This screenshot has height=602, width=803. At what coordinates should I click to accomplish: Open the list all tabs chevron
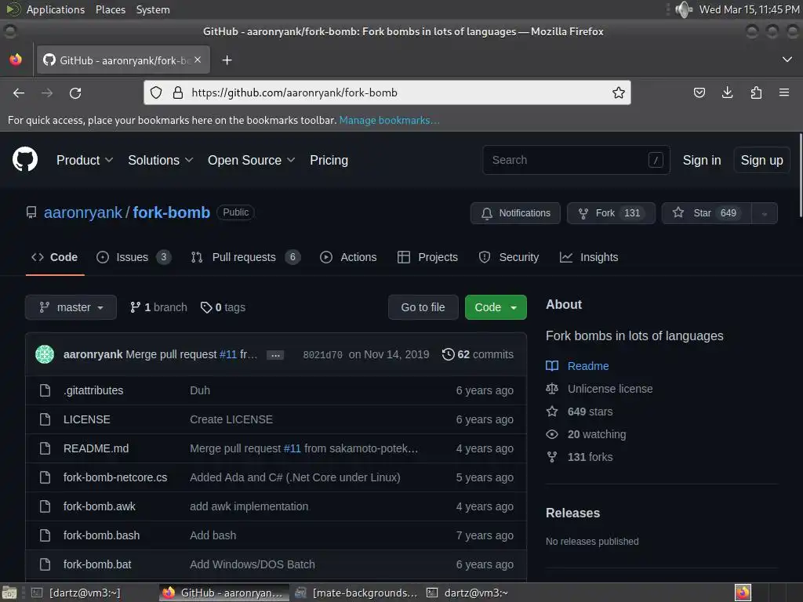coord(787,60)
